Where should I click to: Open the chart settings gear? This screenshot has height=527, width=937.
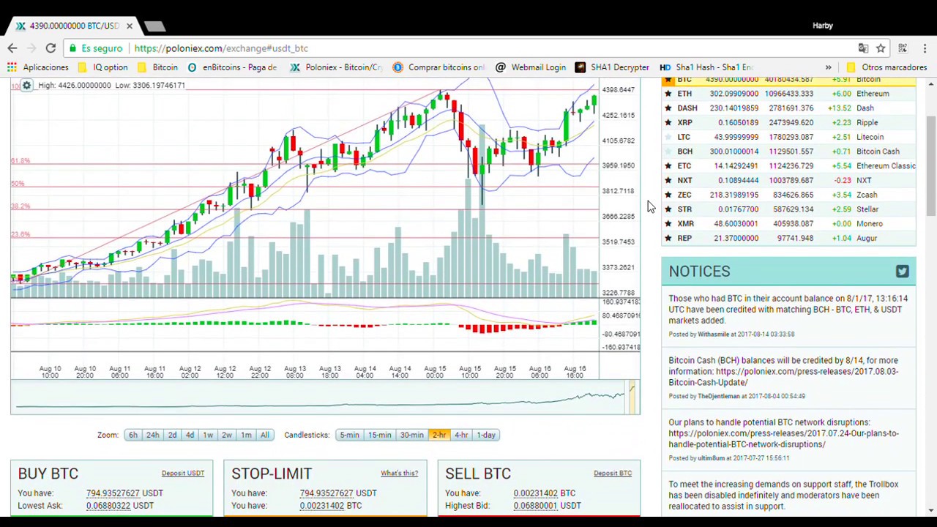(x=26, y=86)
